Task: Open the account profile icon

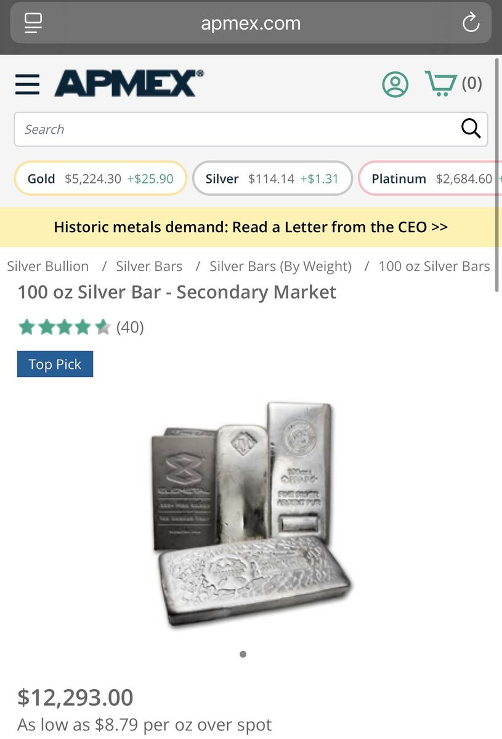Action: (395, 84)
